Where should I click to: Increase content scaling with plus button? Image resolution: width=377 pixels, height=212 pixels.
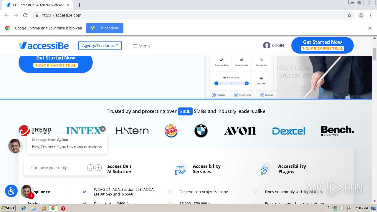click(247, 83)
